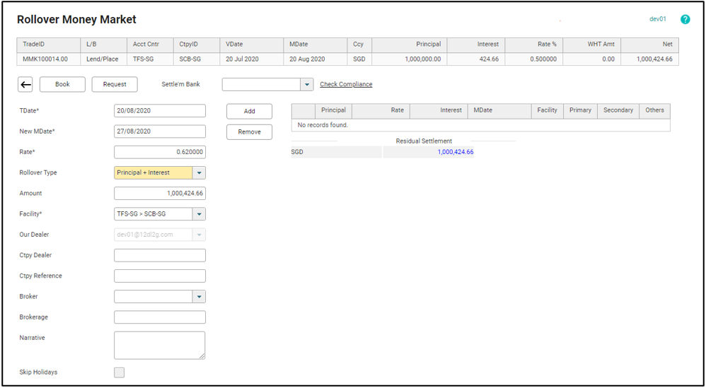Click the Narrative text area
The image size is (706, 388).
[159, 345]
